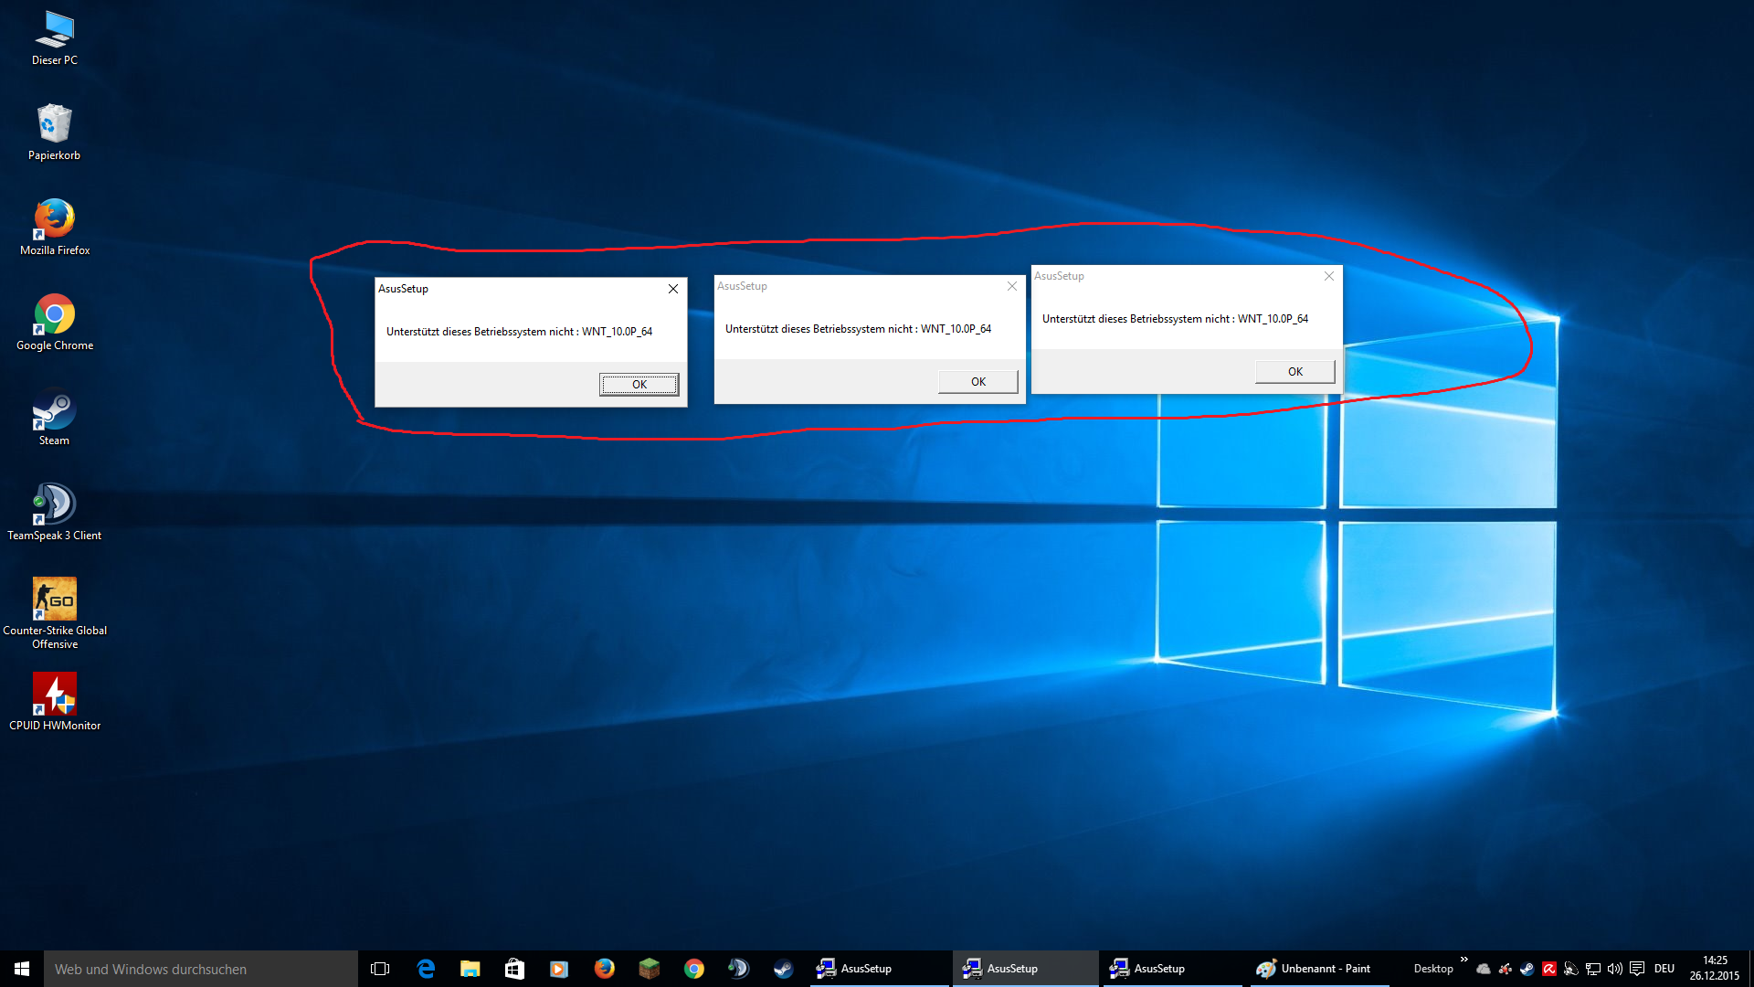The height and width of the screenshot is (987, 1754).
Task: Click OK in the rightmost AsusSetup dialog
Action: [1294, 372]
